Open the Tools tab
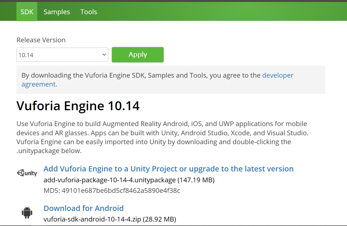 click(89, 12)
